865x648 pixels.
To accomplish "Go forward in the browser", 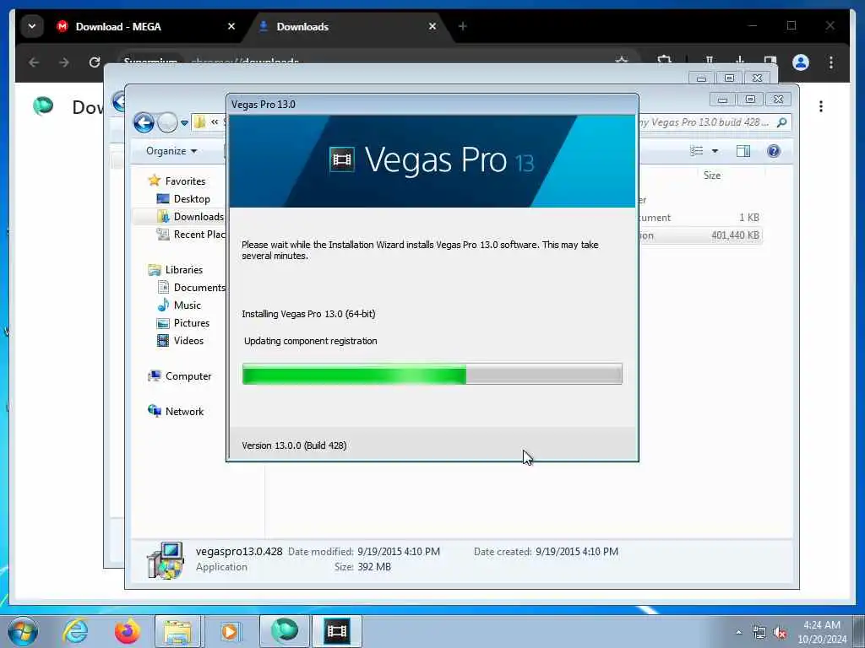I will tap(64, 62).
